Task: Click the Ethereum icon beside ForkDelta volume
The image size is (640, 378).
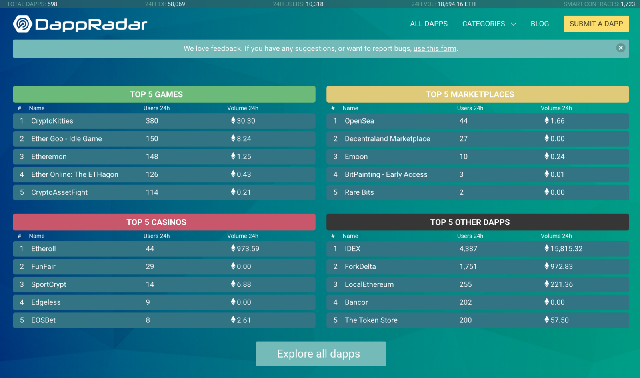Action: [547, 266]
